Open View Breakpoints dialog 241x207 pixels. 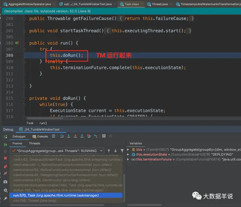click(x=5, y=166)
